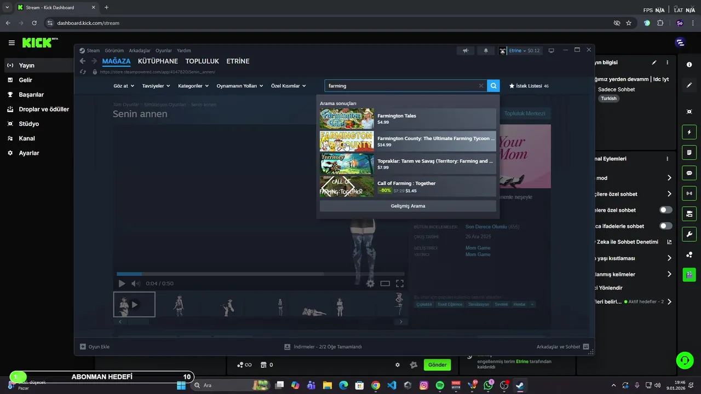
Task: Open Steam announcements megaphone icon
Action: pyautogui.click(x=466, y=50)
